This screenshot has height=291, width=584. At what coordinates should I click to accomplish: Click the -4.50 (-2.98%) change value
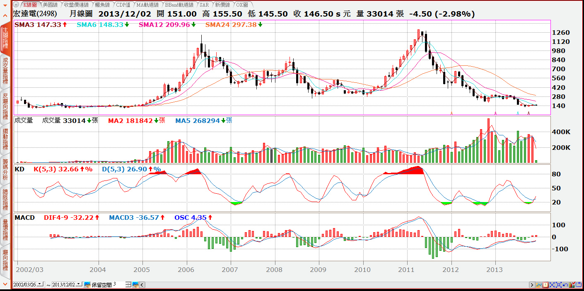click(442, 14)
